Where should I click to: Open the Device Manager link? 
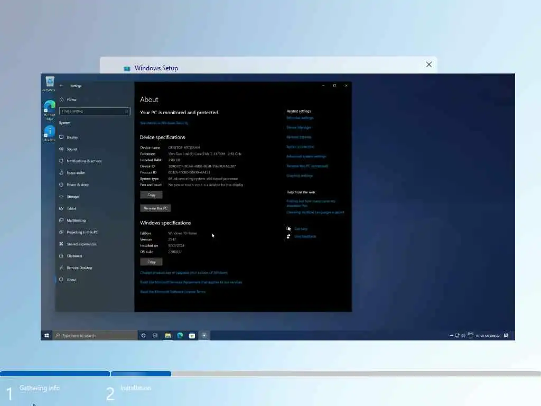[x=299, y=127]
